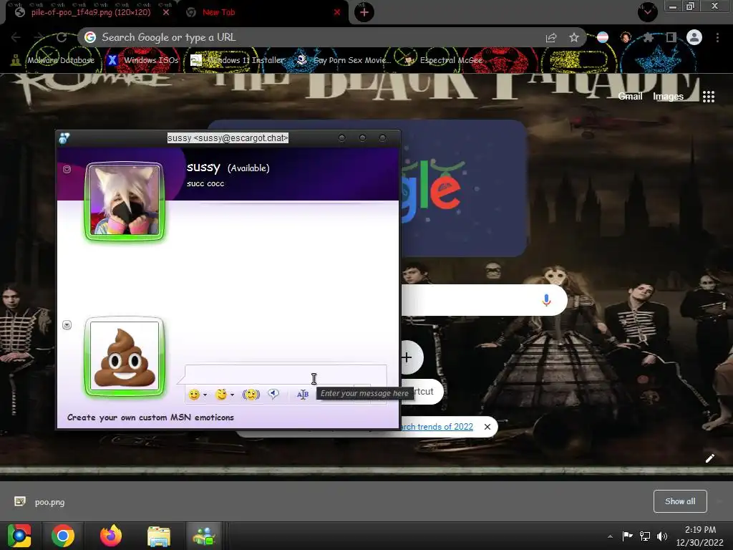Open Chrome from the taskbar
The image size is (733, 550).
coord(63,536)
